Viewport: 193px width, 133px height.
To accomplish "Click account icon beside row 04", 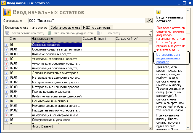I will (x=6, y=101).
